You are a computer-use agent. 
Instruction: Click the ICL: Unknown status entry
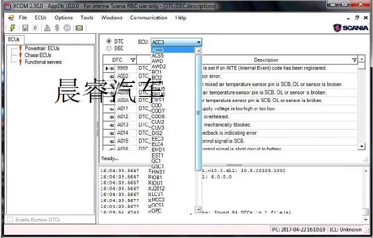click(345, 230)
